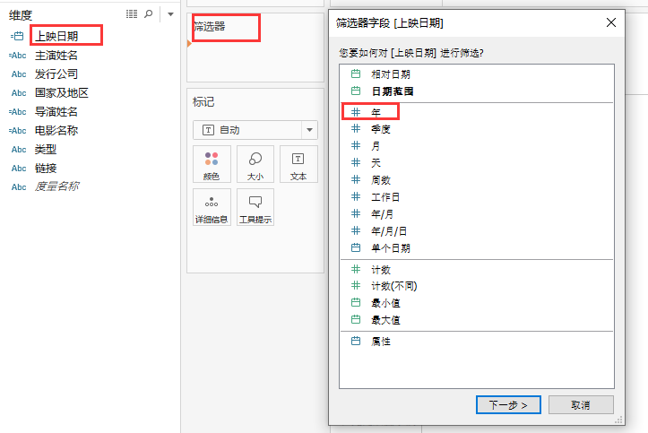Click the Abc type icon beside 链接
Screen dimensions: 648x433
tap(19, 169)
